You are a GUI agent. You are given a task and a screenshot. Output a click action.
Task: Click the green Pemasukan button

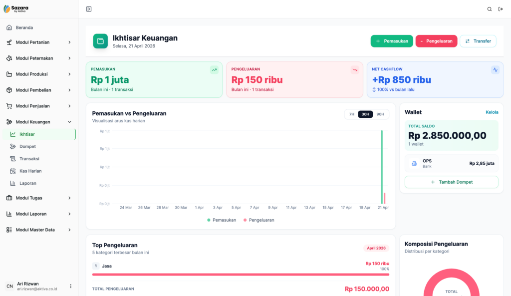(x=392, y=41)
